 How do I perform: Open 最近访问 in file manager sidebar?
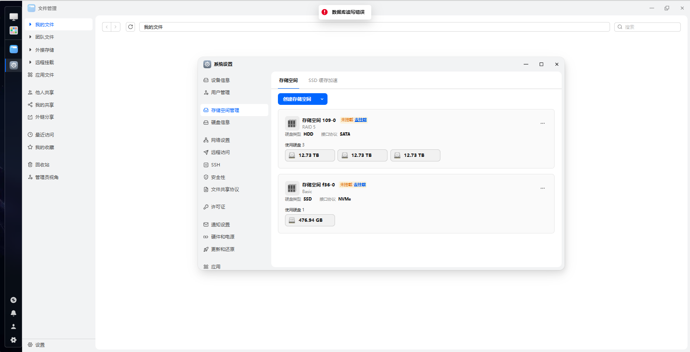58,135
